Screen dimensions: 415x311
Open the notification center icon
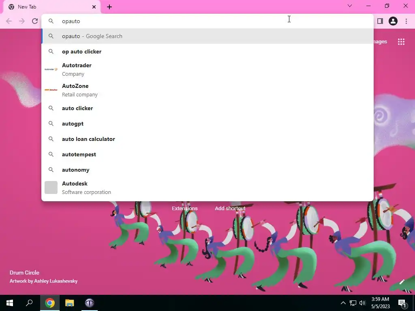click(402, 303)
